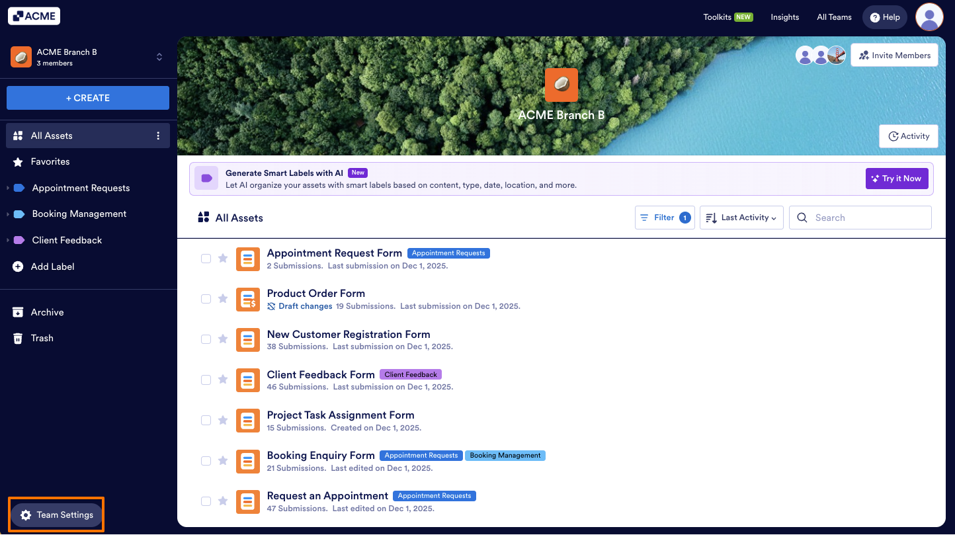The image size is (955, 535).
Task: Star the Product Order Form
Action: tap(223, 299)
